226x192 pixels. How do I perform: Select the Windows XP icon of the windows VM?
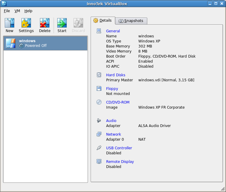[x=11, y=43]
